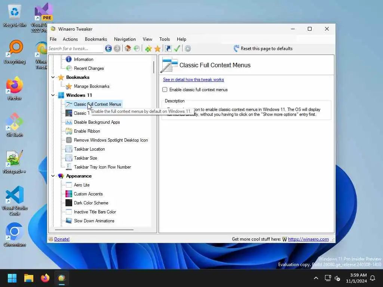
Task: Click the recent changes globe toolbar icon
Action: click(137, 49)
